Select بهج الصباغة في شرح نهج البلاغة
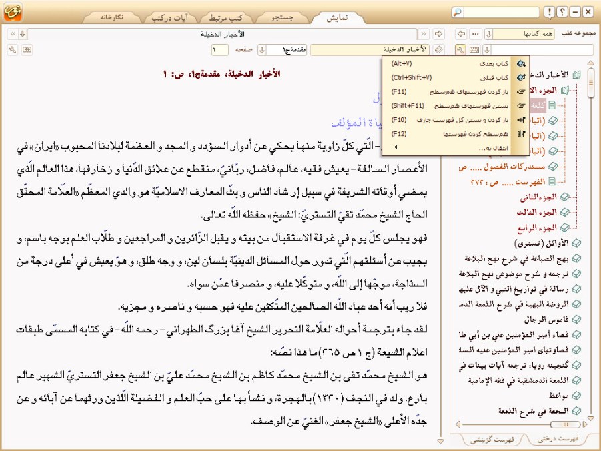Screen dimensions: 601x451 pos(516,258)
